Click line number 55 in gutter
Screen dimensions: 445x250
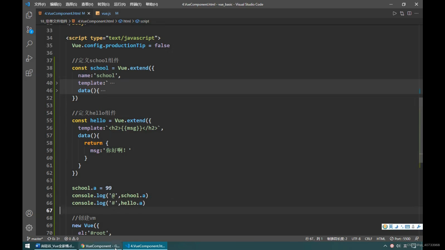(49, 120)
